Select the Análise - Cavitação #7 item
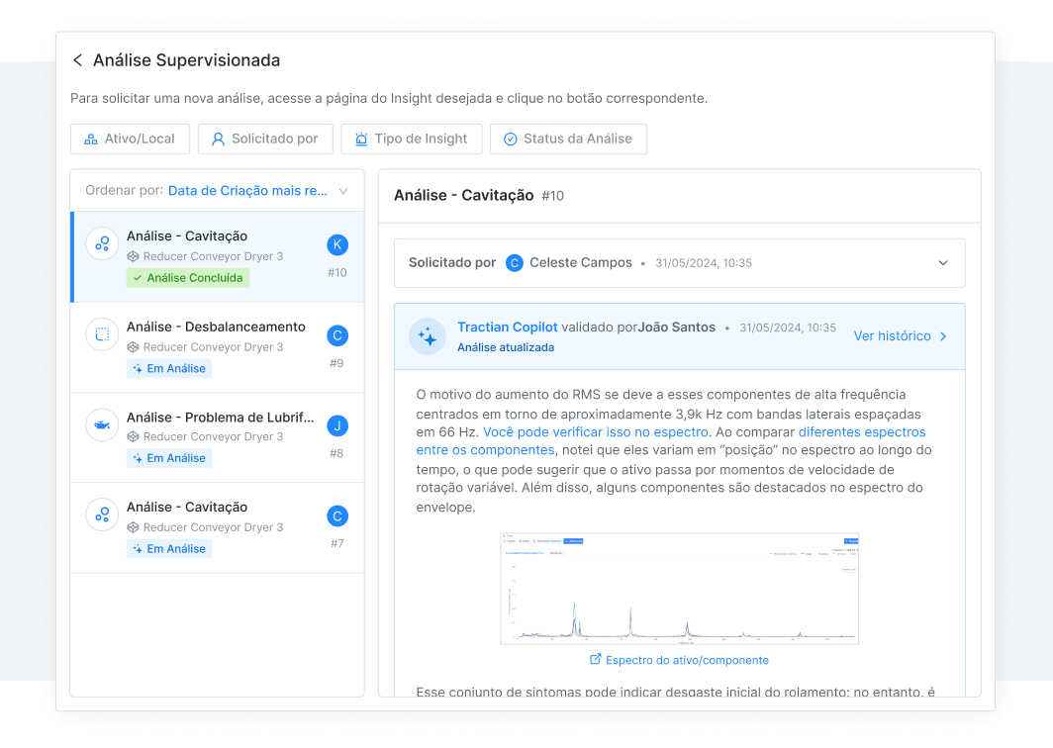Screen dimensions: 1053x748 (216, 527)
